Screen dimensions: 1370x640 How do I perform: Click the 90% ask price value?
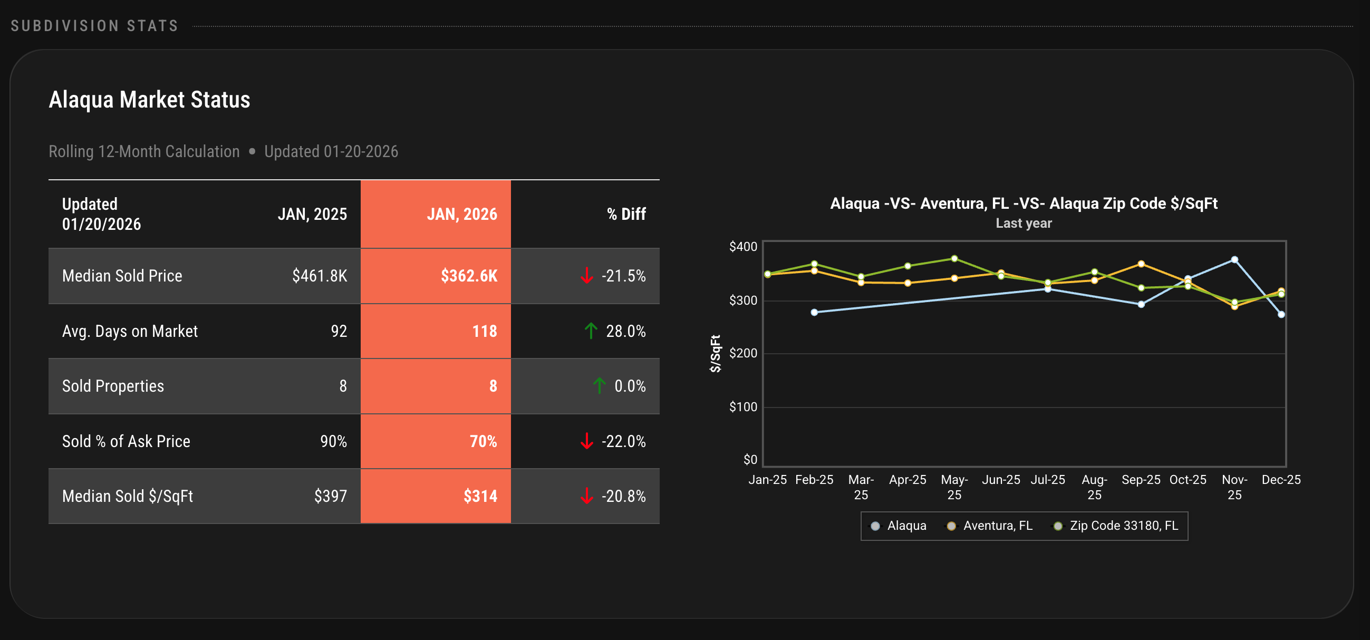333,441
